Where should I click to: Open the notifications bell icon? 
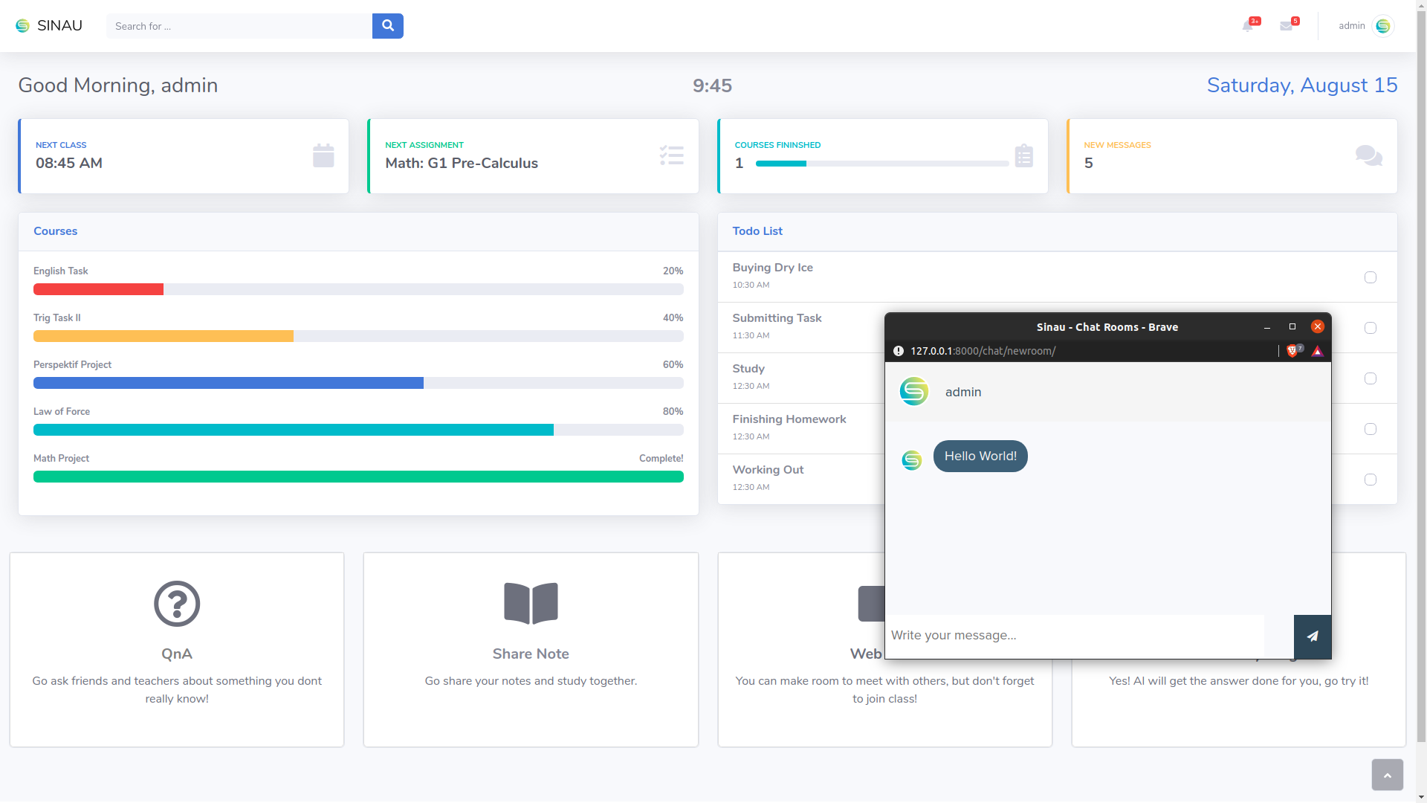1248,26
